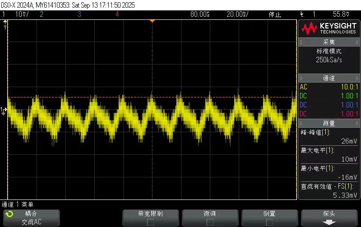Toggle the 微调 fine adjust checkbox
This screenshot has height=227, width=361.
pyautogui.click(x=210, y=222)
